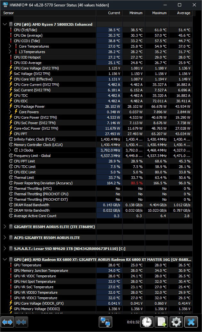Image resolution: width=202 pixels, height=332 pixels.
Task: Collapse the AMD Radeon RX 6800 XT group
Action: pyautogui.click(x=5, y=260)
